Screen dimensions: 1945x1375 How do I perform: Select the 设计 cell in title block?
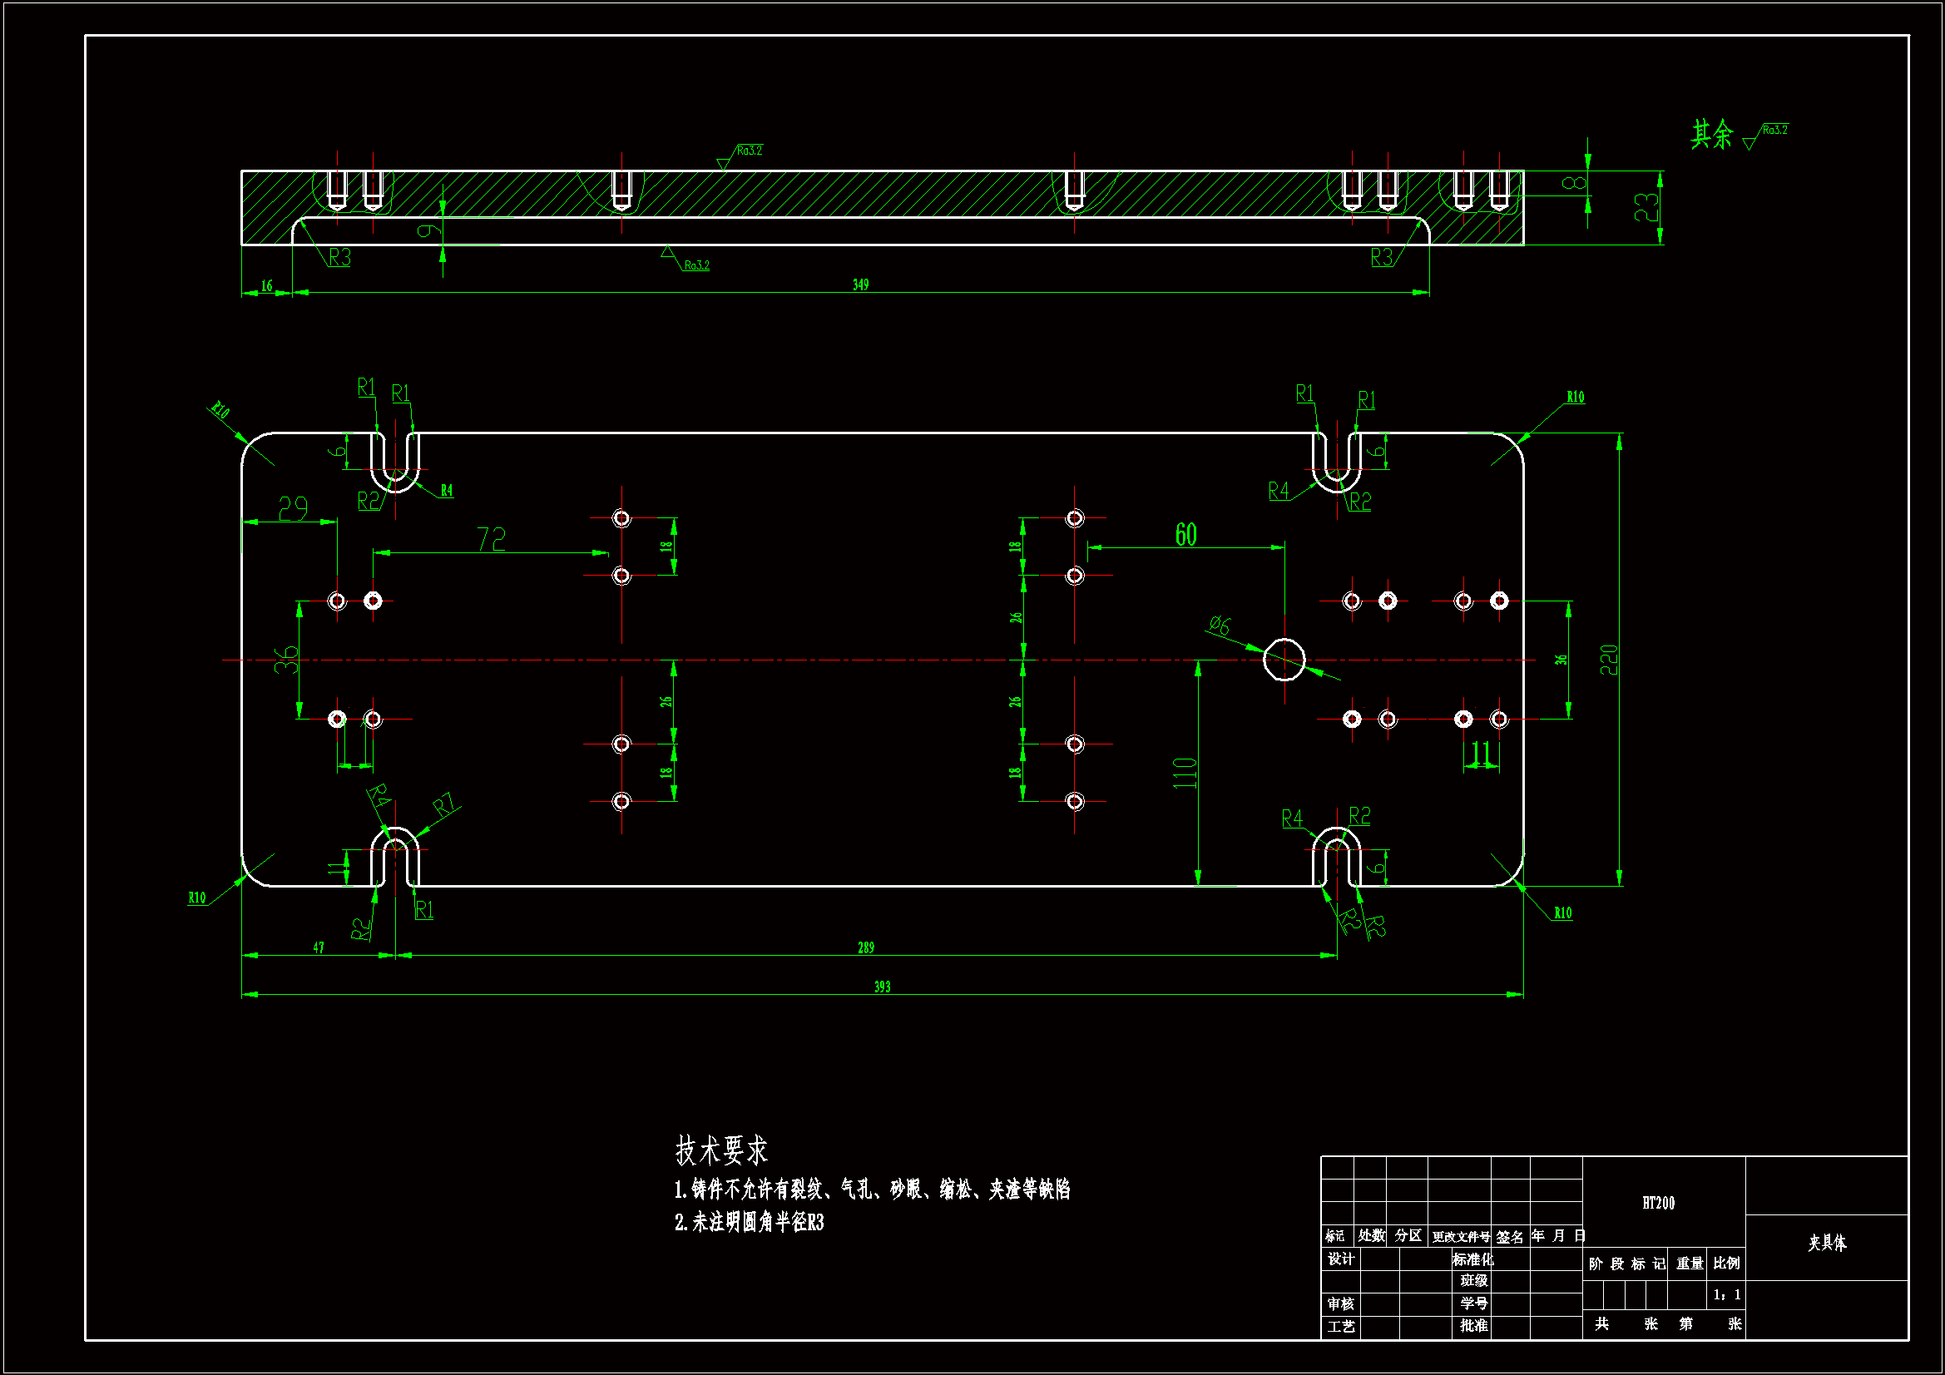click(x=1340, y=1259)
